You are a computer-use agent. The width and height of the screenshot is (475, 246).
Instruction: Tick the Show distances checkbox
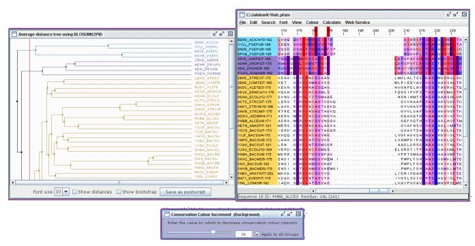pyautogui.click(x=74, y=192)
